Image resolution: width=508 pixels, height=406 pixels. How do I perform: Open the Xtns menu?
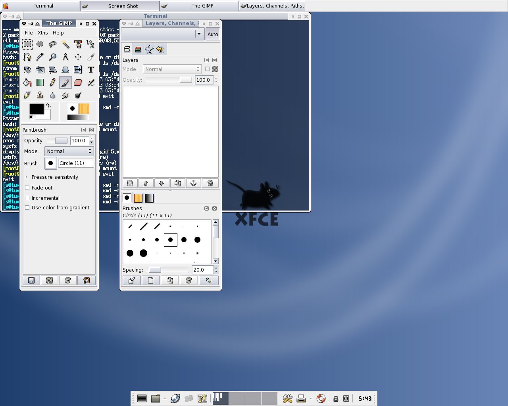[42, 33]
